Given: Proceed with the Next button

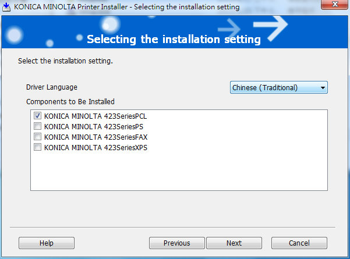Looking at the screenshot, I should (234, 243).
